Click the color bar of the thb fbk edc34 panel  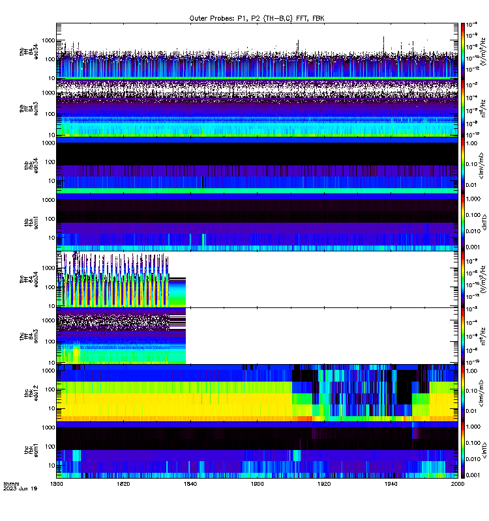tap(462, 165)
